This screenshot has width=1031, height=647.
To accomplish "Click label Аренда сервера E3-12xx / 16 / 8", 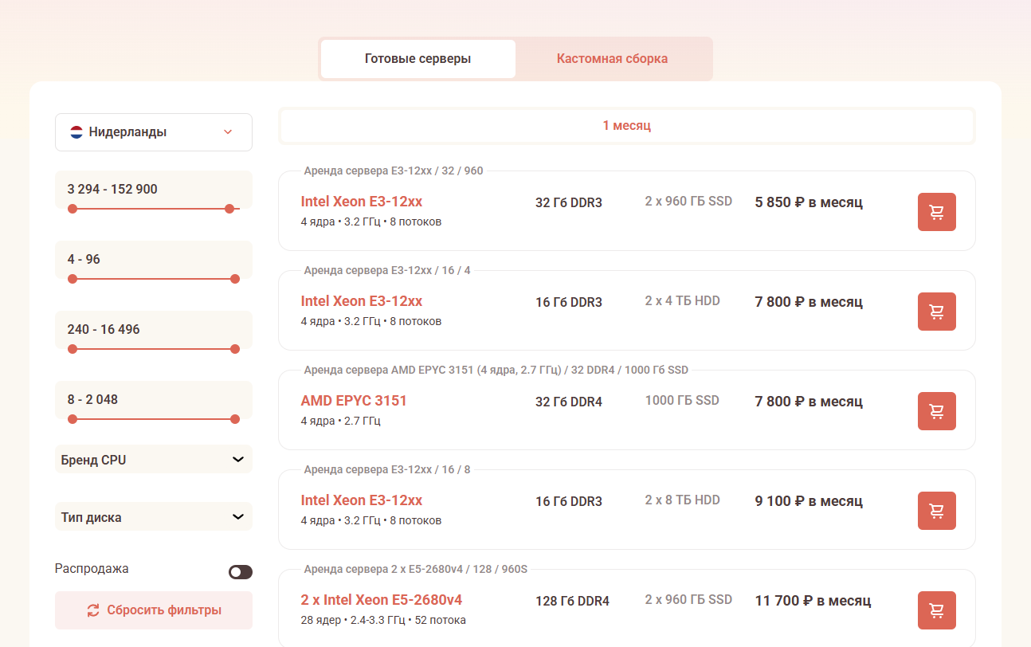I will (387, 469).
